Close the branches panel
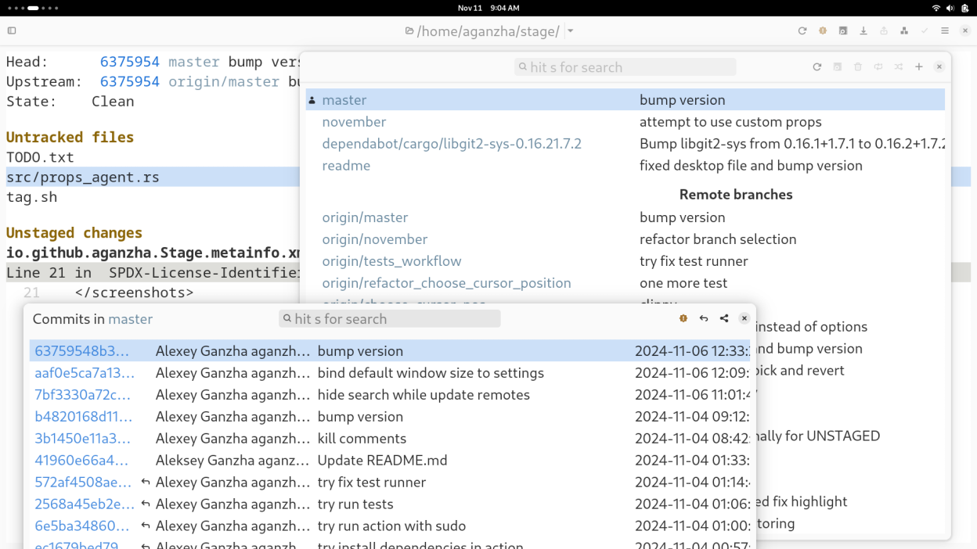The image size is (977, 549). pos(939,67)
